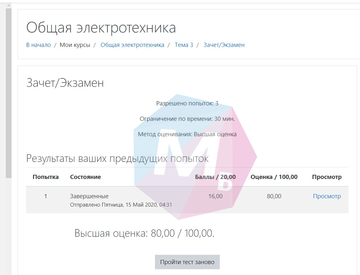Click the scroll-up arrow at top left
360x275 pixels.
coord(9,5)
